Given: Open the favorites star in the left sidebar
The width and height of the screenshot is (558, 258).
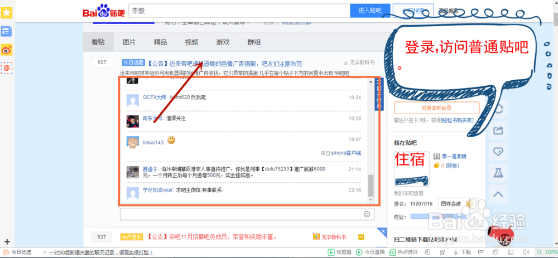Looking at the screenshot, I should coord(7,13).
